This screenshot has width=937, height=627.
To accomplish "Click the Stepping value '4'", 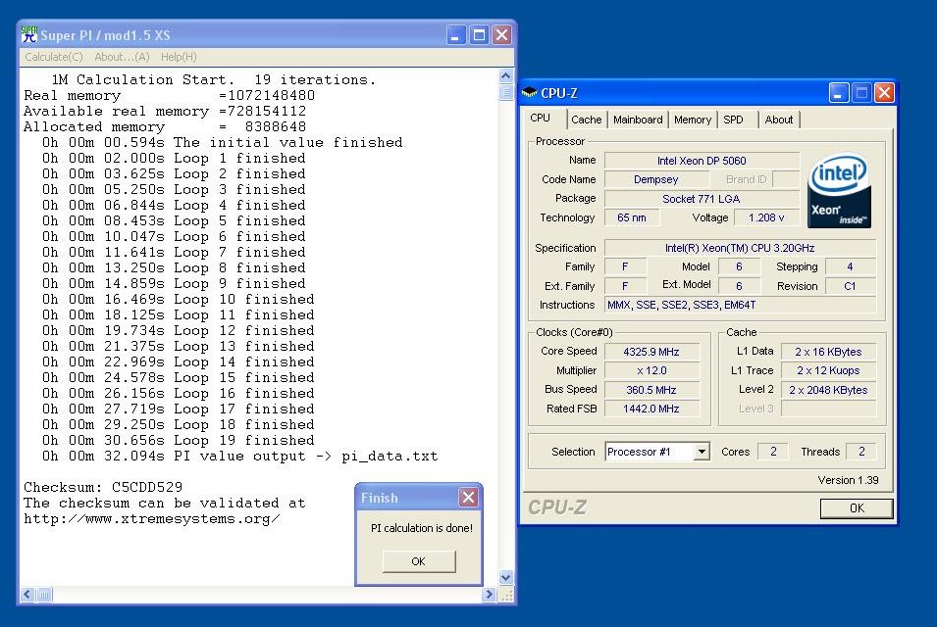I will click(850, 266).
